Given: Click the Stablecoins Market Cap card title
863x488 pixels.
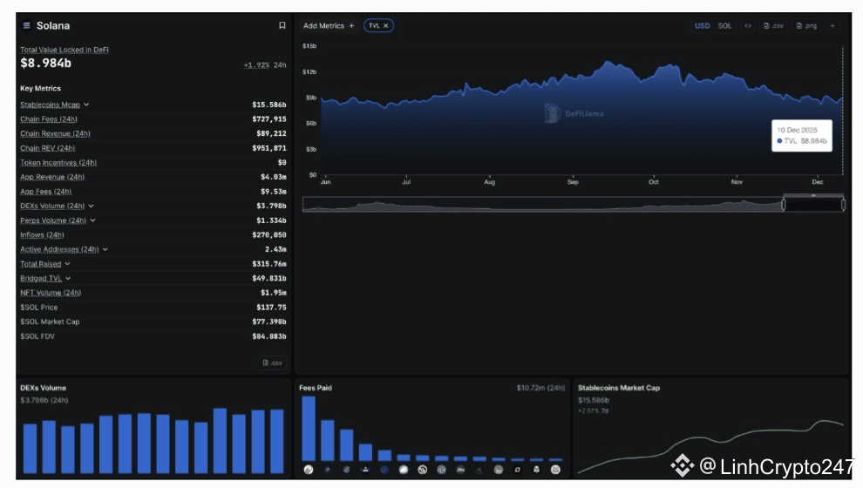Looking at the screenshot, I should tap(619, 388).
